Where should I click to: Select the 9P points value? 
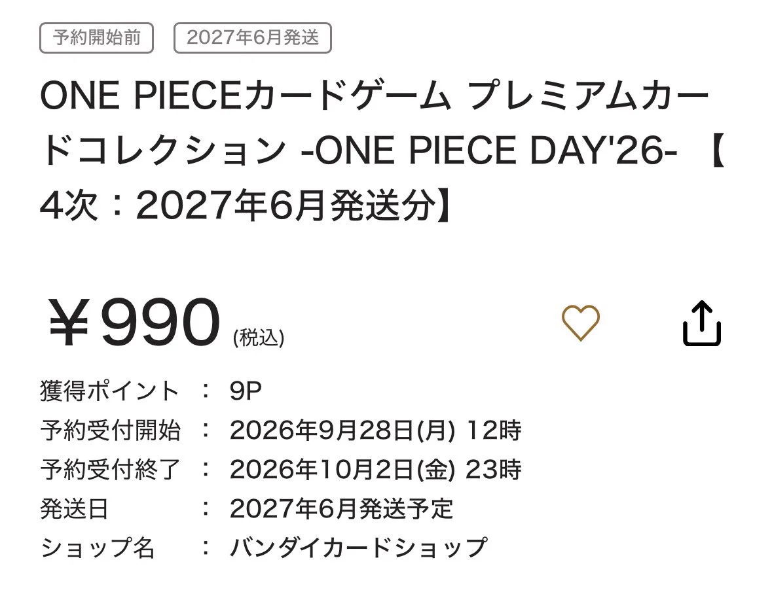245,391
